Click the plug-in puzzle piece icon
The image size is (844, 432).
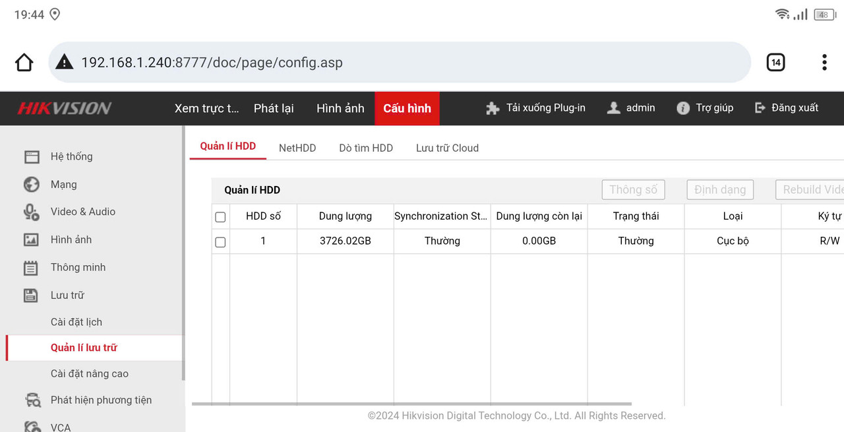[x=493, y=108]
